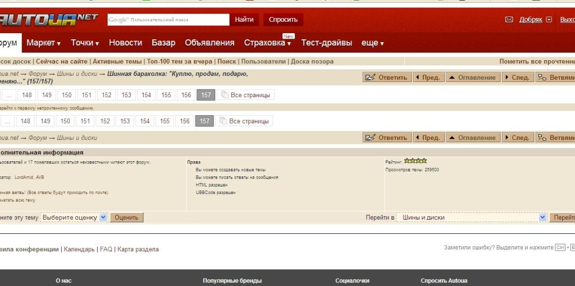The width and height of the screenshot is (575, 286).
Task: Focus the Google custom search field
Action: click(168, 20)
